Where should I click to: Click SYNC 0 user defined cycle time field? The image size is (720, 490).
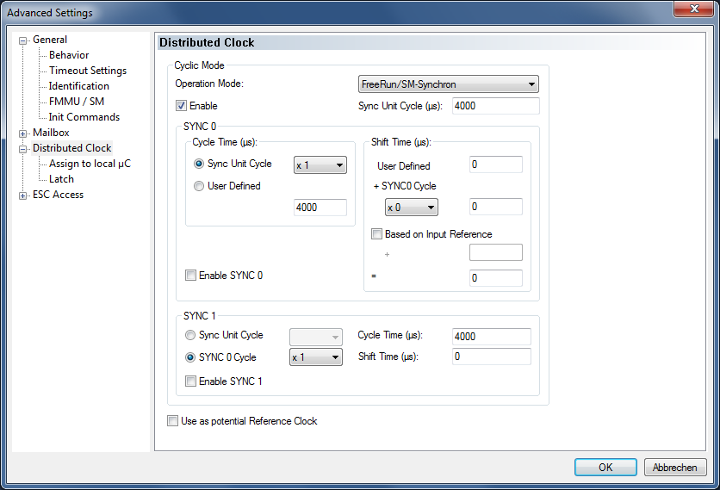point(320,208)
